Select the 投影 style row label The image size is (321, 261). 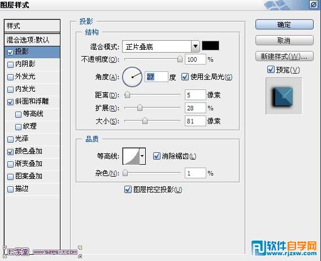(21, 52)
